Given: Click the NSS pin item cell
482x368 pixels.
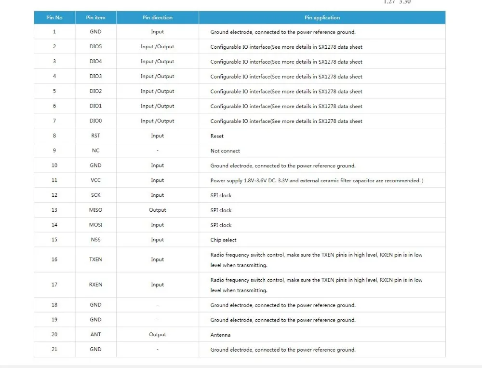Looking at the screenshot, I should [95, 239].
